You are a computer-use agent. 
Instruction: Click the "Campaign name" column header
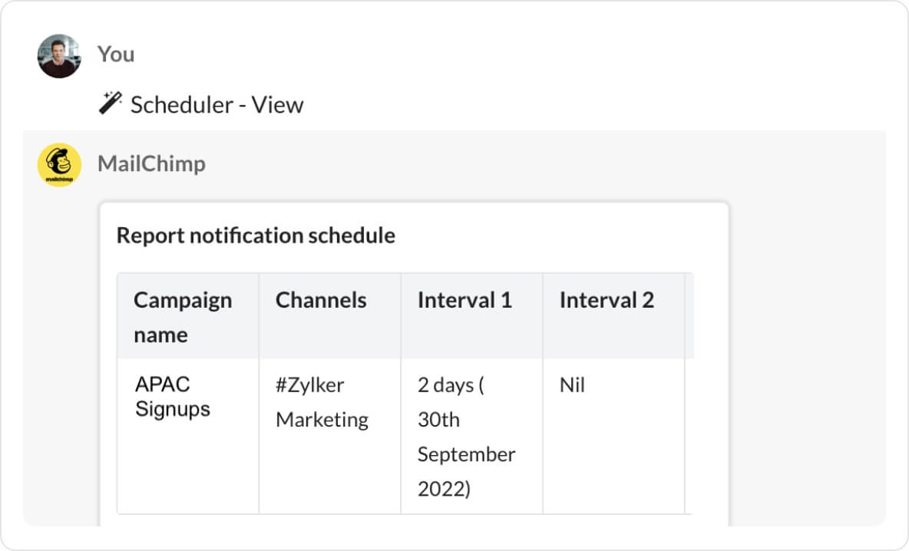(x=183, y=317)
